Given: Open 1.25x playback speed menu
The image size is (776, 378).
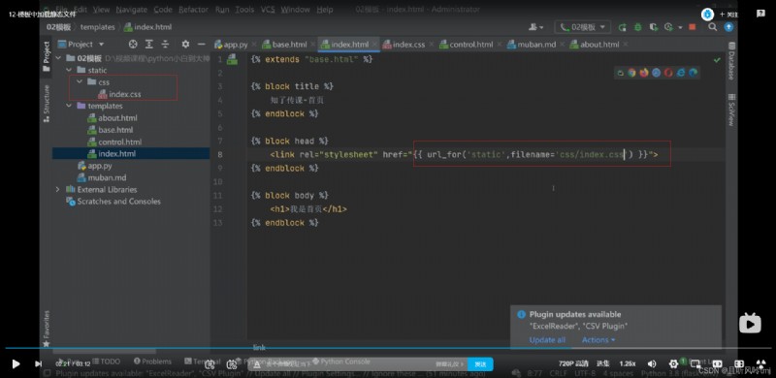Looking at the screenshot, I should [x=627, y=363].
